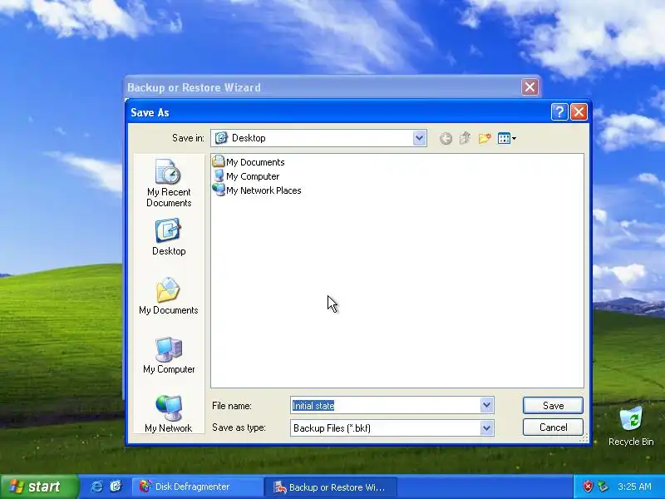Select the Recycle Bin desktop icon

[x=631, y=426]
